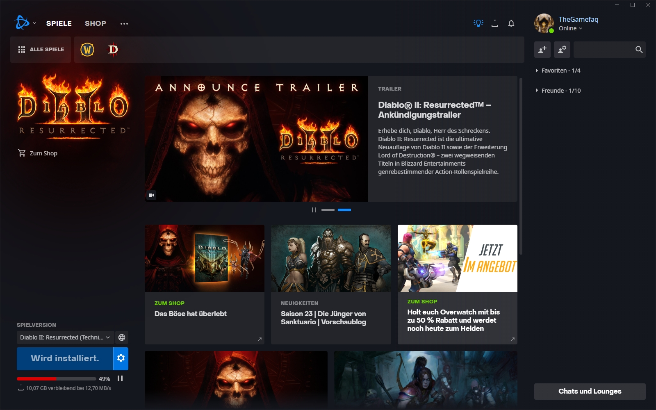Open TheGamefaq profile name
The height and width of the screenshot is (410, 656).
click(x=578, y=19)
